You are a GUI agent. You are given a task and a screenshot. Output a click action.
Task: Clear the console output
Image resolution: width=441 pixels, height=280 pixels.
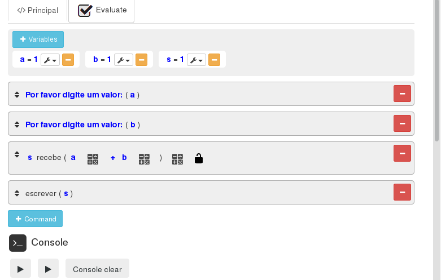[x=97, y=269]
